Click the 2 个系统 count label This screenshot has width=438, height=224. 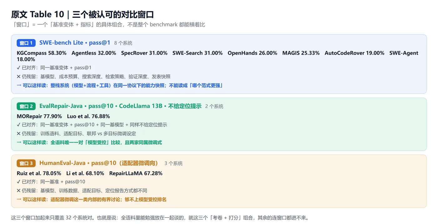click(x=214, y=106)
